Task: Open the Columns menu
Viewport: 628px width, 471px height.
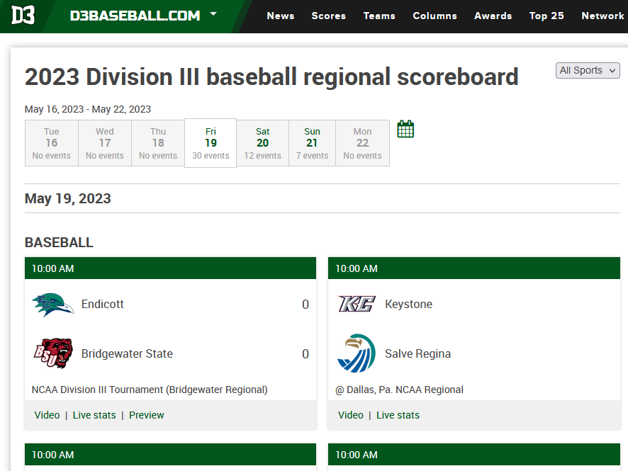Action: [x=435, y=16]
